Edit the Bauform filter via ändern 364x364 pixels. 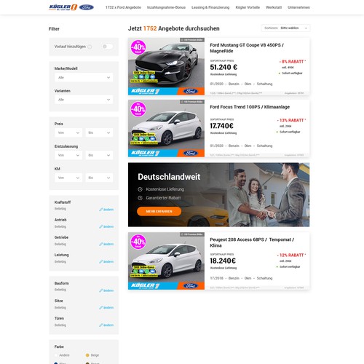[106, 290]
